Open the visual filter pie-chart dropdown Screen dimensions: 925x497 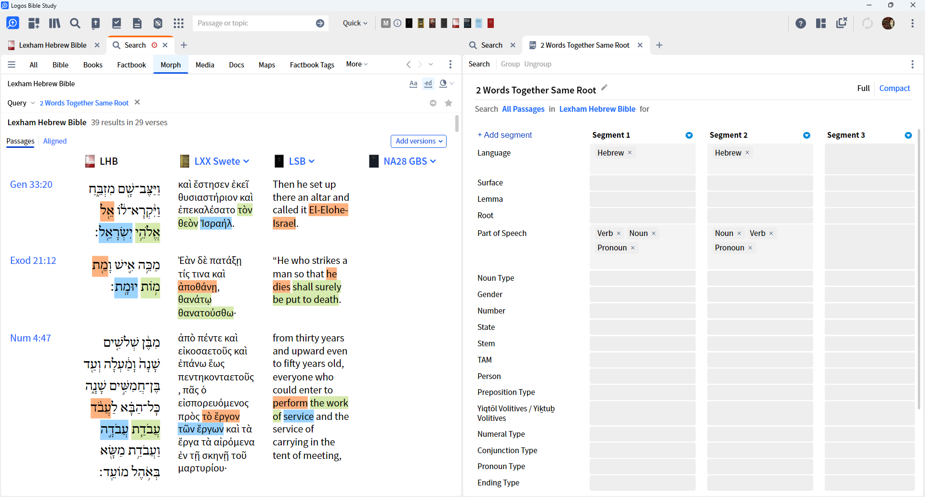447,84
